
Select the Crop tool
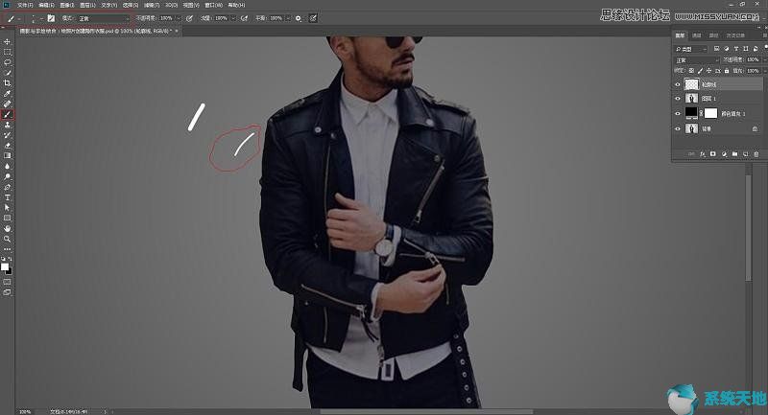pos(7,83)
